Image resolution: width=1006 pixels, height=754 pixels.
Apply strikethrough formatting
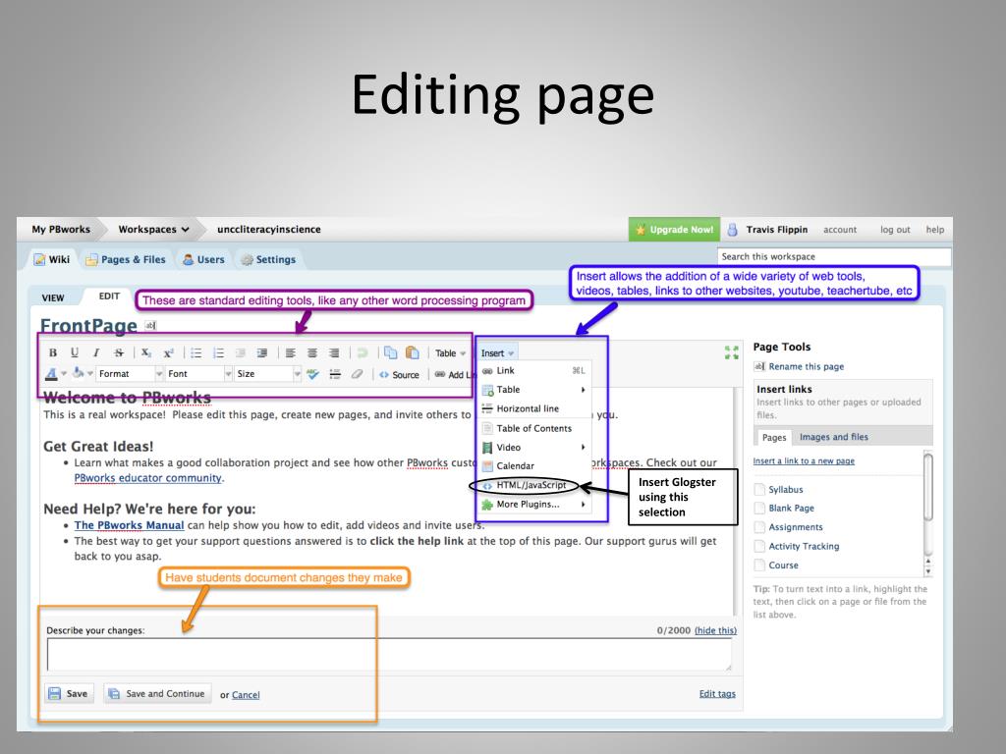pos(119,352)
